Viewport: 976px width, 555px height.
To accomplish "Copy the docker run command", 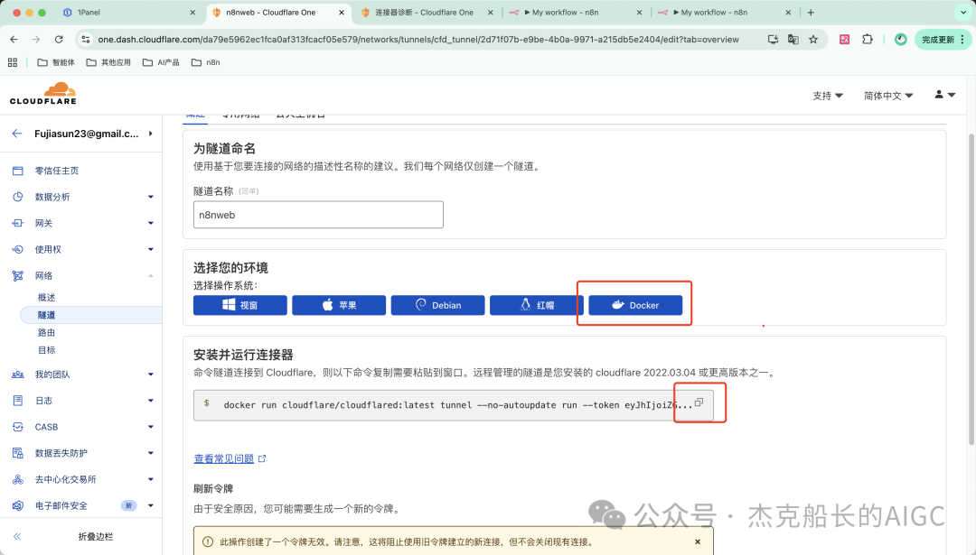I will 699,402.
